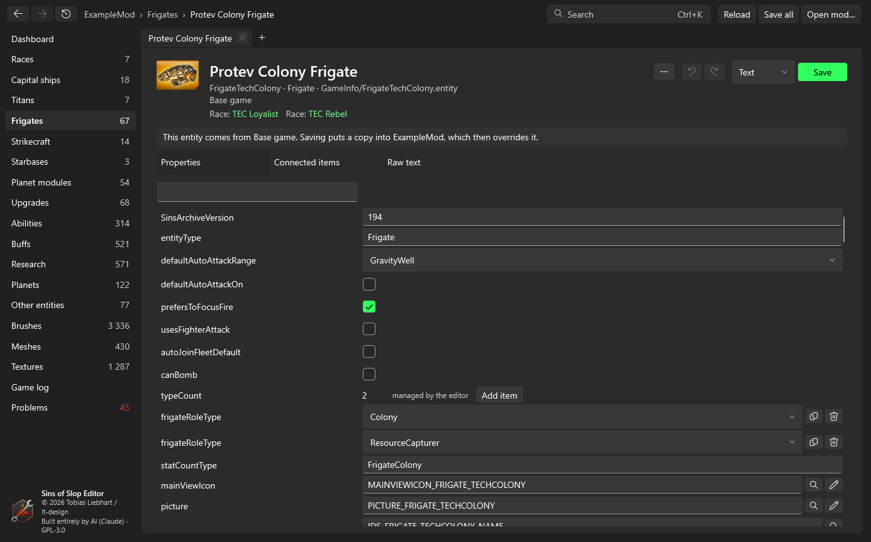Follow the TEC Loyalist race link
This screenshot has width=871, height=542.
tap(255, 114)
